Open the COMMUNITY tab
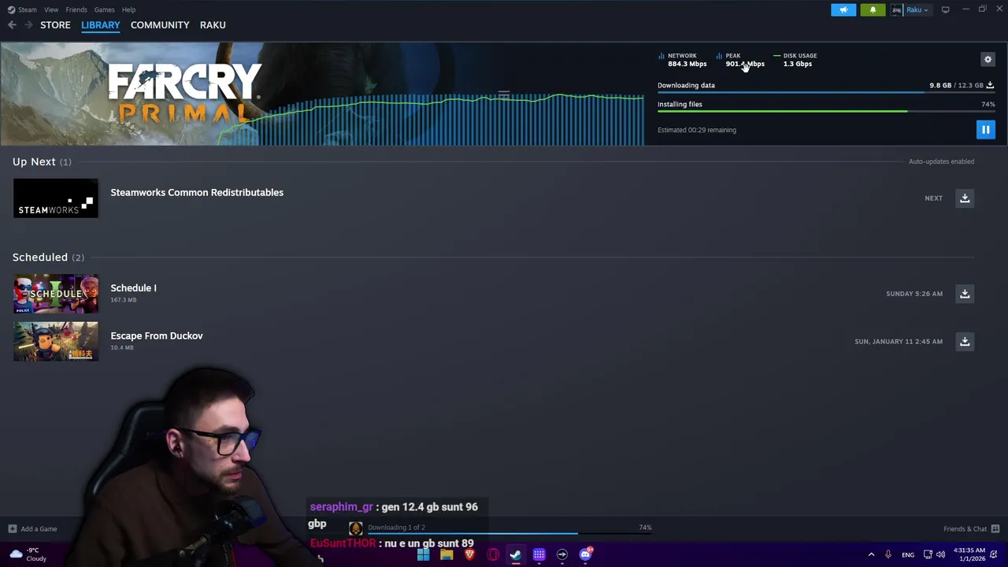Viewport: 1008px width, 567px height. (160, 25)
